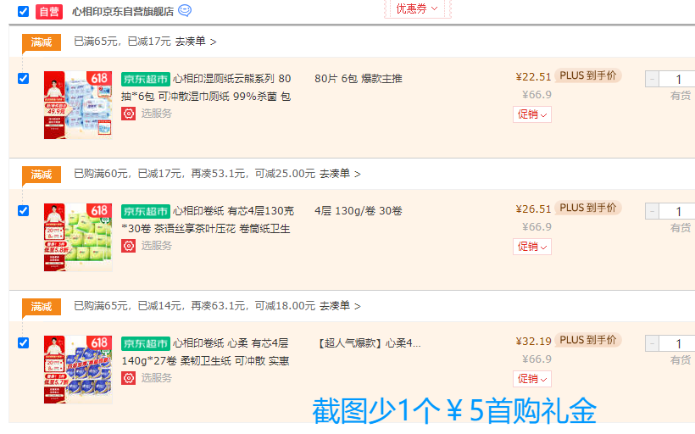Click price ¥26.51

(533, 209)
